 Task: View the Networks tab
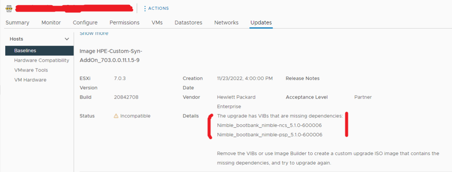pyautogui.click(x=226, y=23)
